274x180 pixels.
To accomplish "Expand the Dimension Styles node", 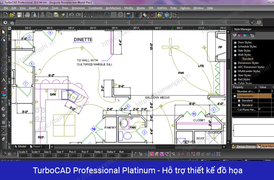I will (235, 63).
